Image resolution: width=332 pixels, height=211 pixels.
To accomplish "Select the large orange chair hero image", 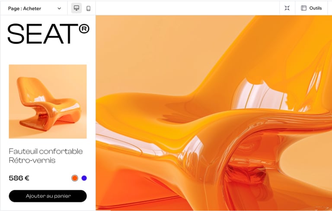I will pyautogui.click(x=214, y=113).
